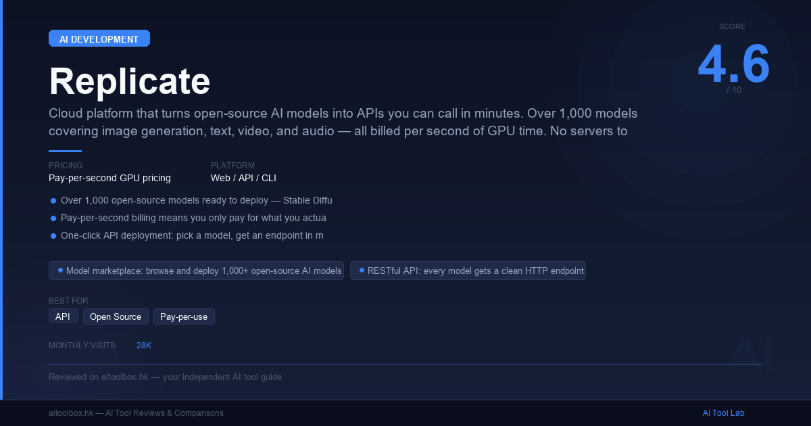811x426 pixels.
Task: Open the RESTful API feature chip
Action: [x=468, y=270]
